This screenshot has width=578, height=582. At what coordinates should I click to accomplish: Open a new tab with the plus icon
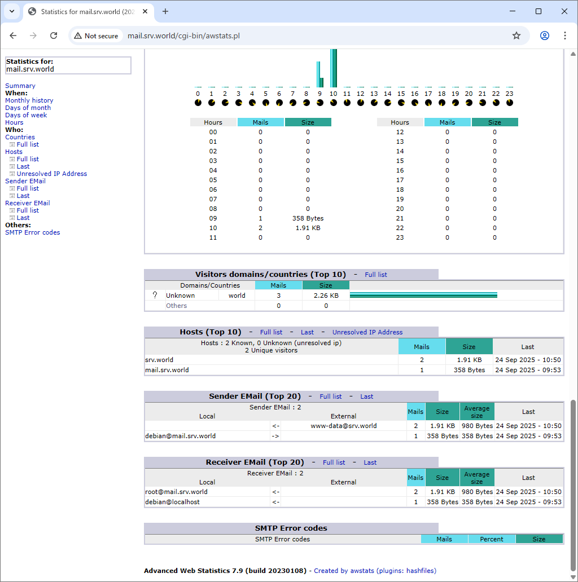pos(165,11)
